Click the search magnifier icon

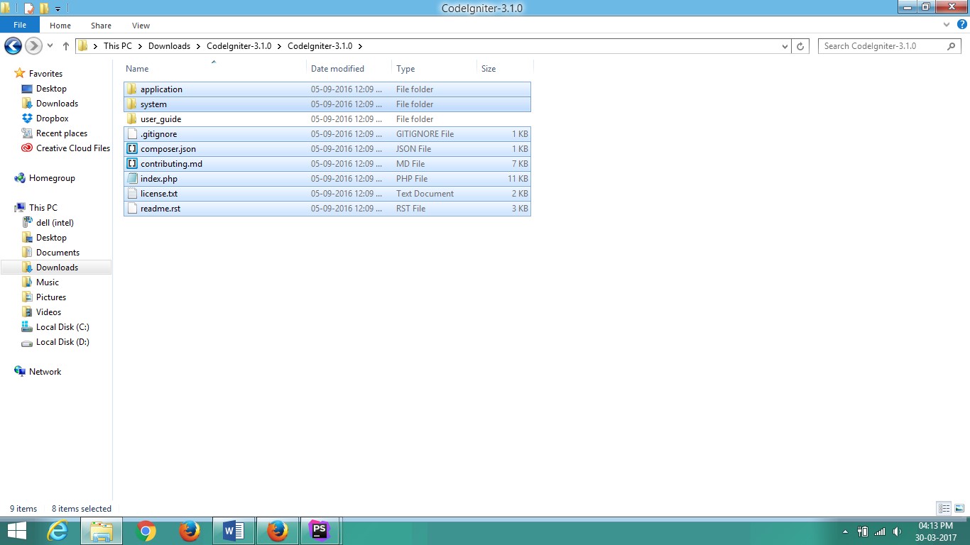952,46
